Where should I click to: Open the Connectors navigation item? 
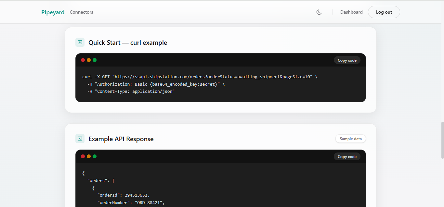click(81, 12)
